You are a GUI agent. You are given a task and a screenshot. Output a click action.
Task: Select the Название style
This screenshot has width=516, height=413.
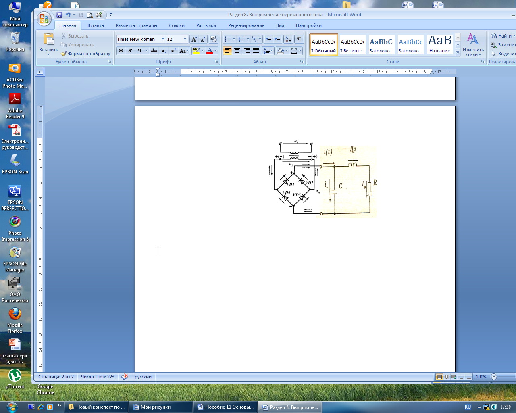439,45
